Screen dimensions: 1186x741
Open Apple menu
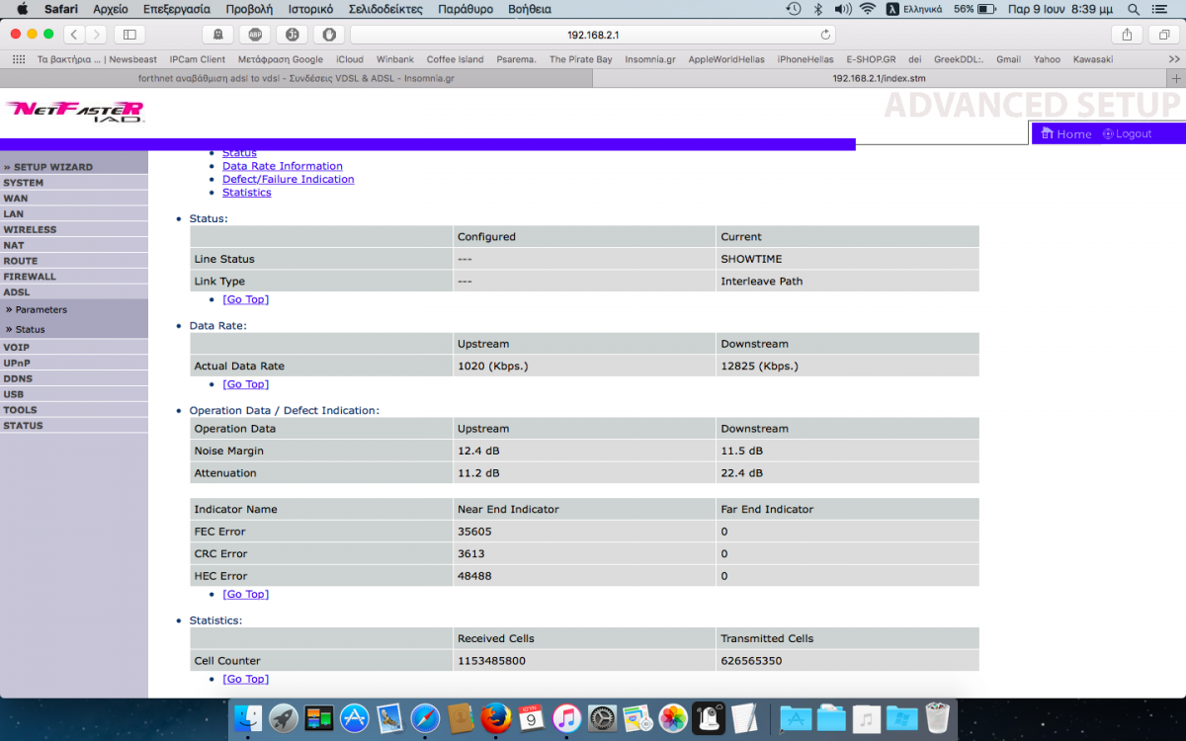click(x=22, y=9)
